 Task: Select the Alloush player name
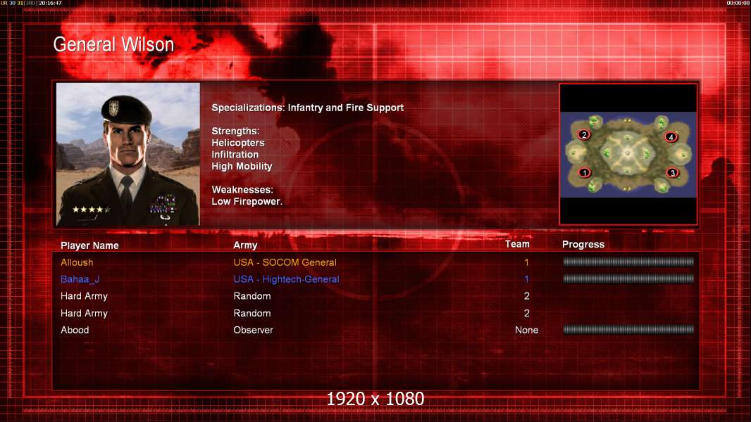pos(77,262)
